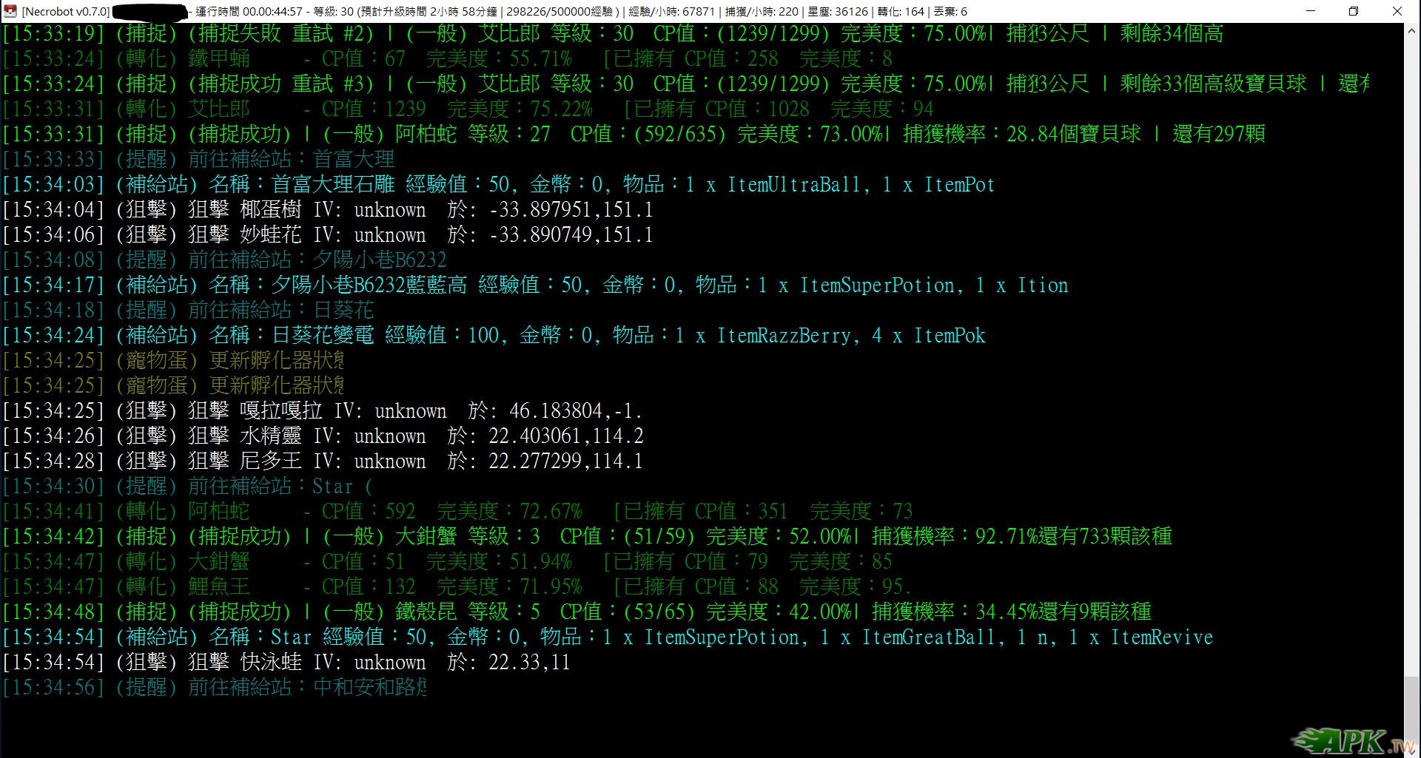Screen dimensions: 1421x758
Task: Click the "轉化: 164" title bar entry
Action: 901,12
